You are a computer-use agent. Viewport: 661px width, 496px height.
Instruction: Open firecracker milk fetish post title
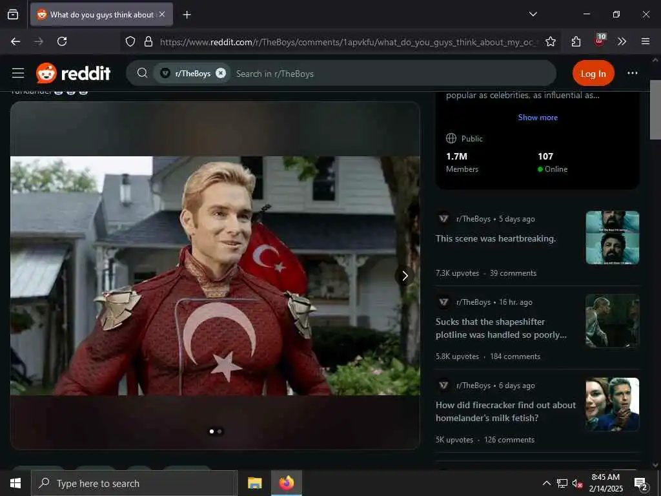(x=505, y=411)
